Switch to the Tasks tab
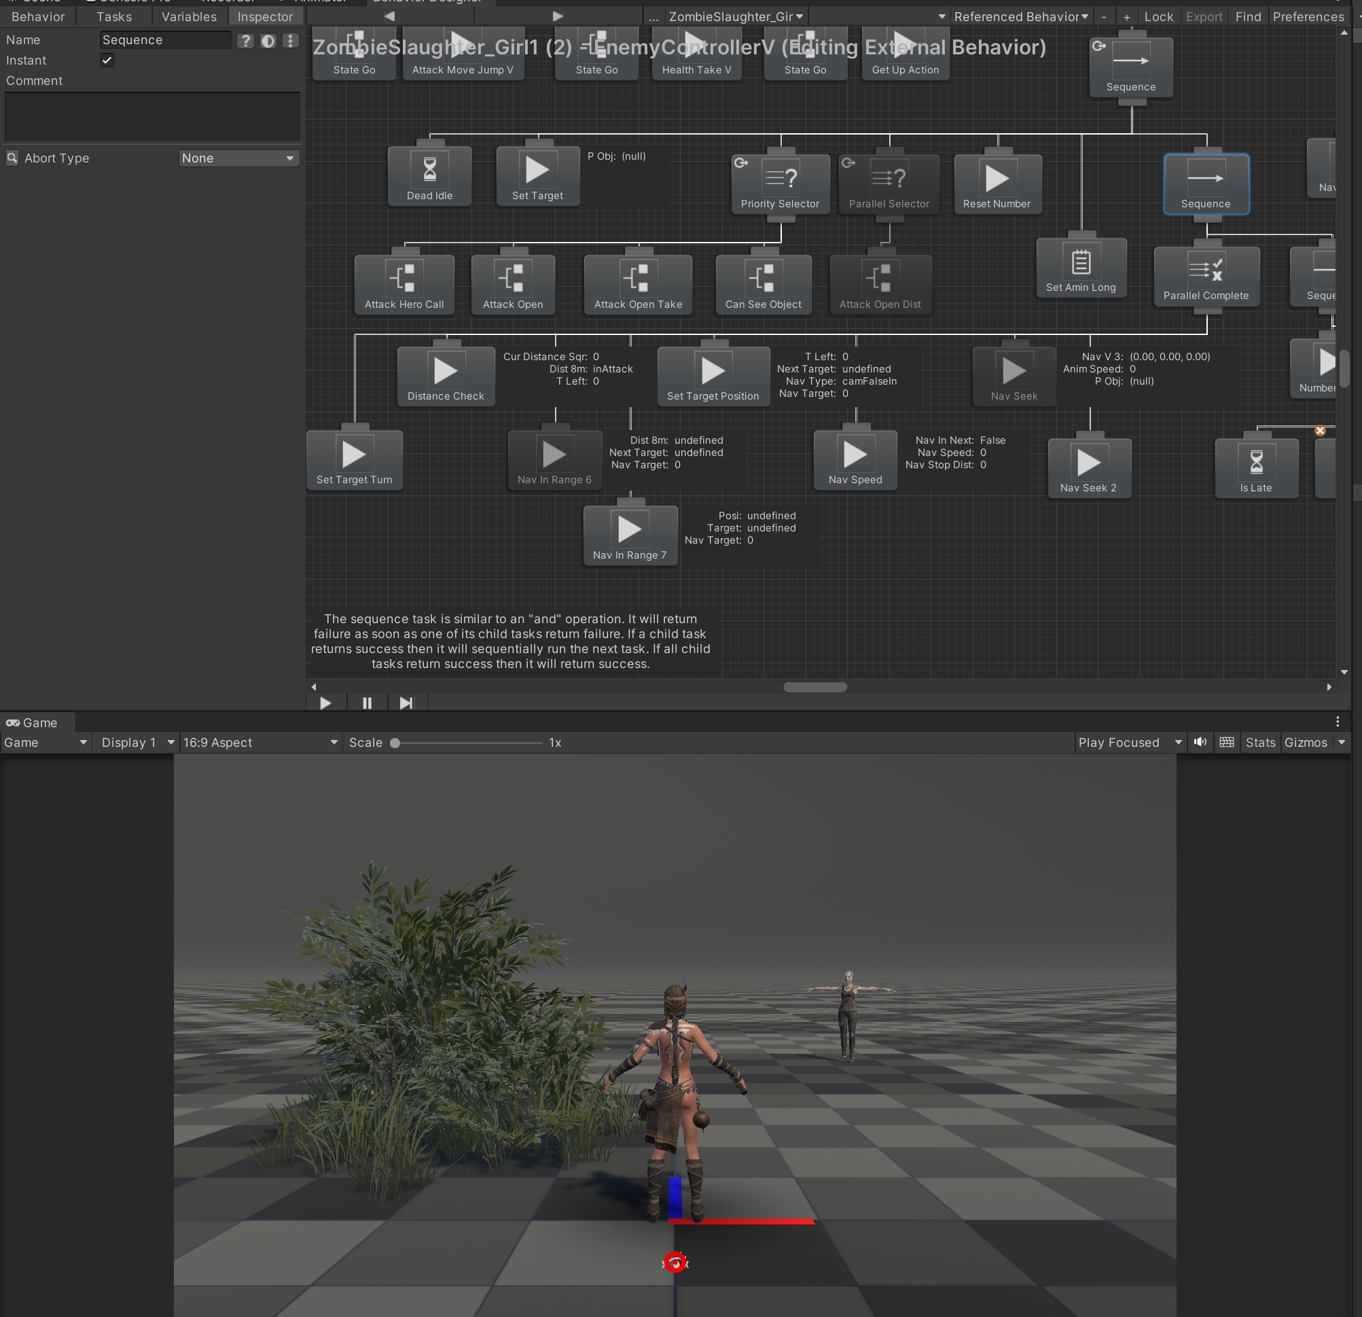The width and height of the screenshot is (1362, 1317). pos(114,17)
